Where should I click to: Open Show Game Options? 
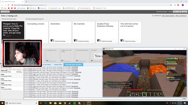[x=168, y=16]
